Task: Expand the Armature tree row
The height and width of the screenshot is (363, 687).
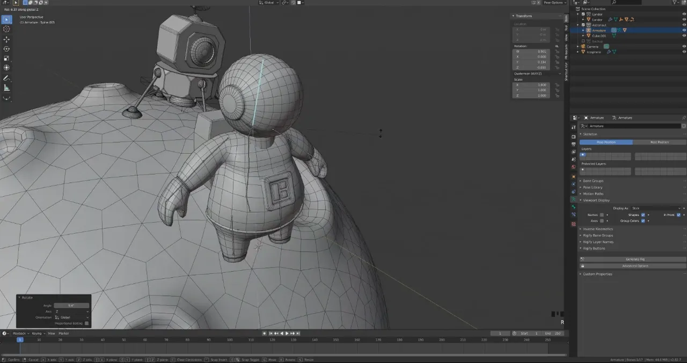Action: point(583,31)
